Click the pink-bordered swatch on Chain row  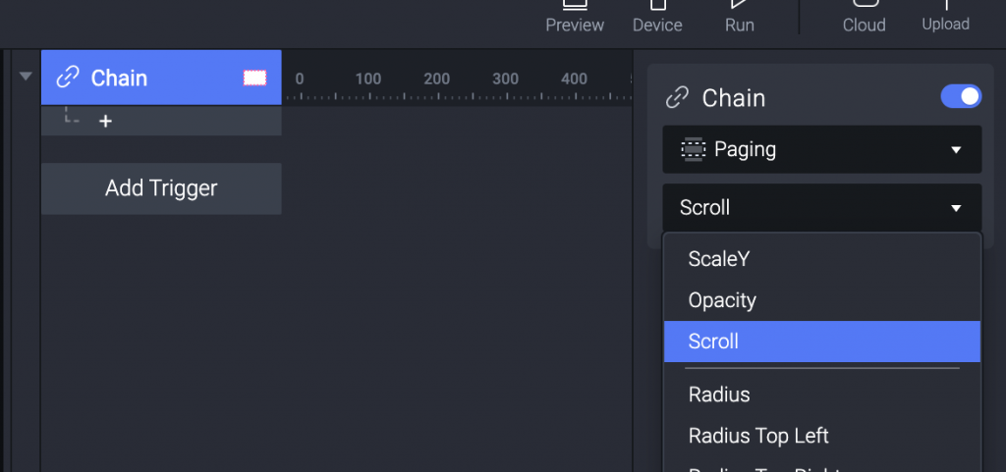click(254, 78)
